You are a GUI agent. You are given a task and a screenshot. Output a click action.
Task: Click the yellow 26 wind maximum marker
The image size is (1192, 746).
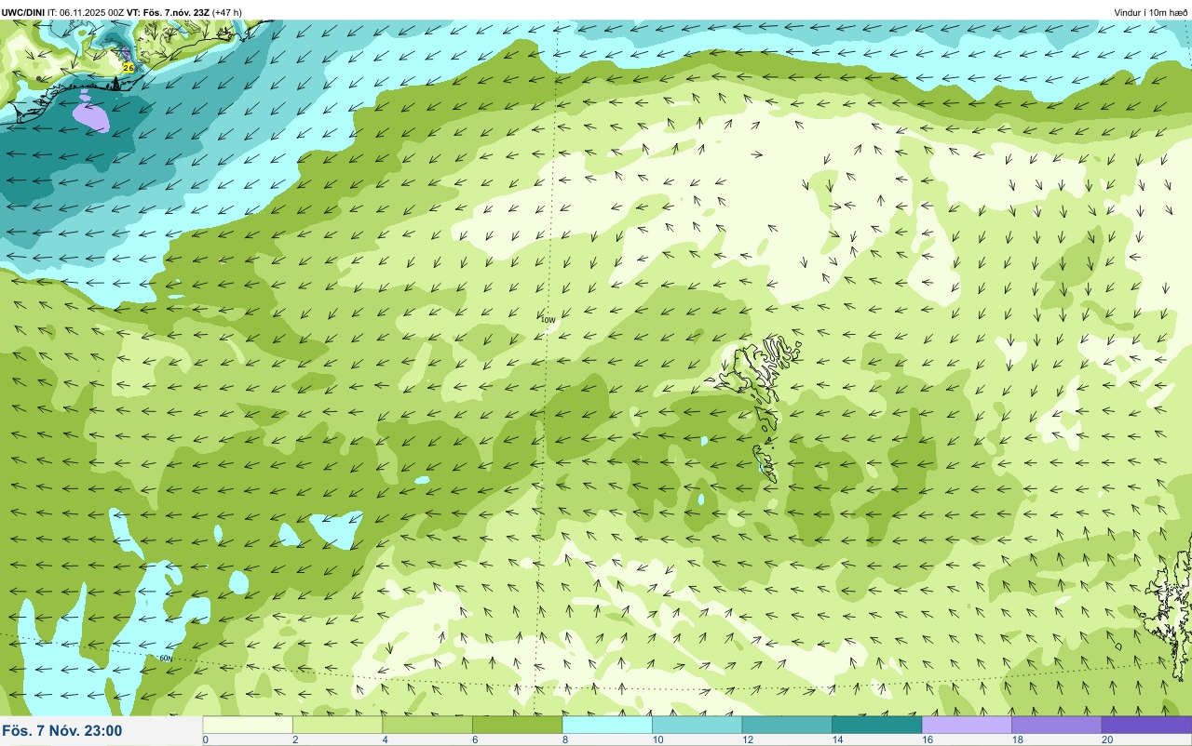[x=129, y=68]
